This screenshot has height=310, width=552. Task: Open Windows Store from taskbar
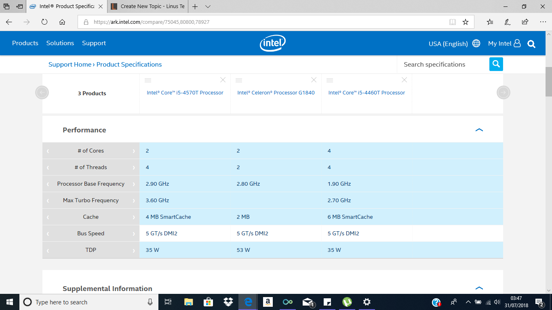pyautogui.click(x=208, y=302)
